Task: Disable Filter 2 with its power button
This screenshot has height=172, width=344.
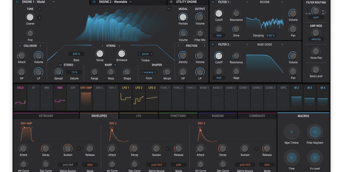Action: click(x=213, y=45)
